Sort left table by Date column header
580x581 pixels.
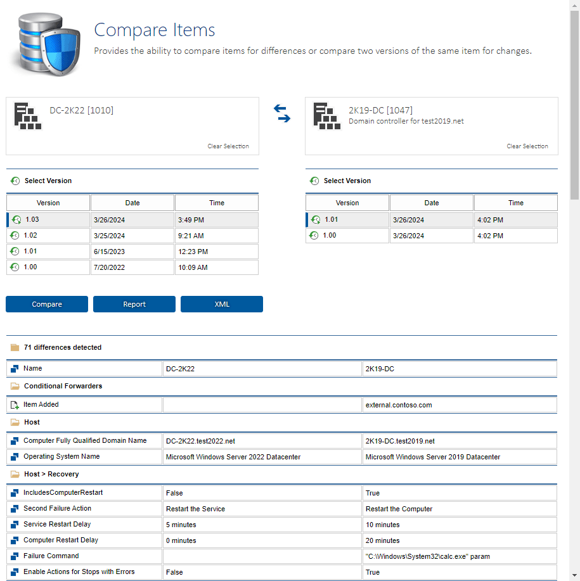click(132, 203)
